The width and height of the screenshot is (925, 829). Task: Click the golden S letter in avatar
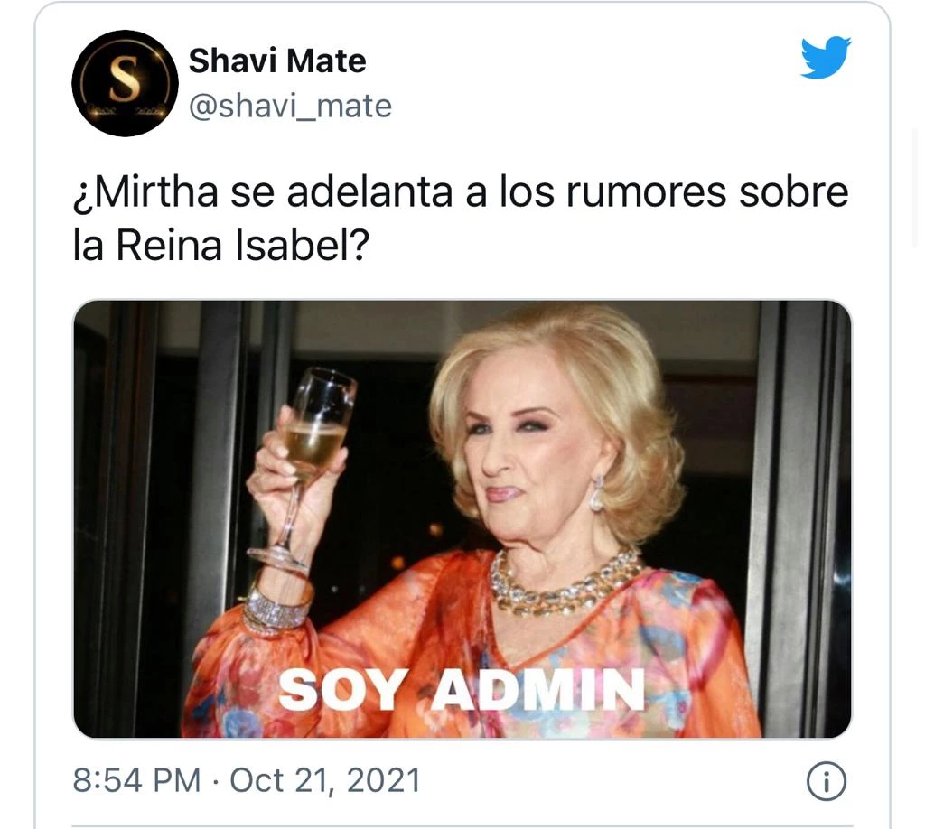(126, 79)
